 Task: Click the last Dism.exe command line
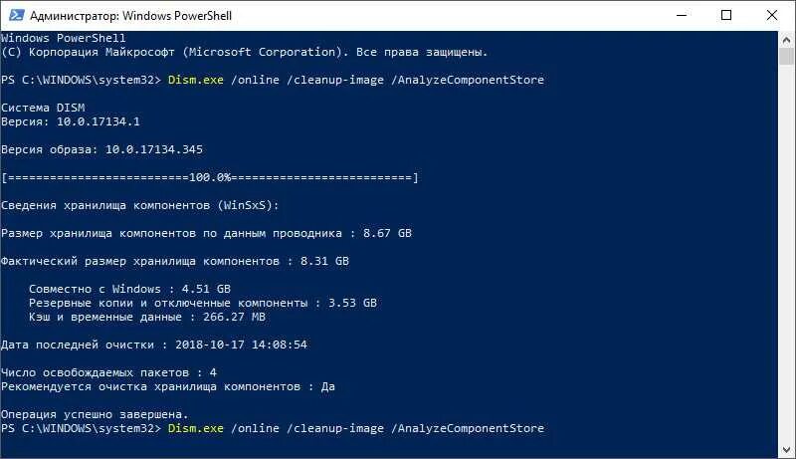(x=273, y=428)
